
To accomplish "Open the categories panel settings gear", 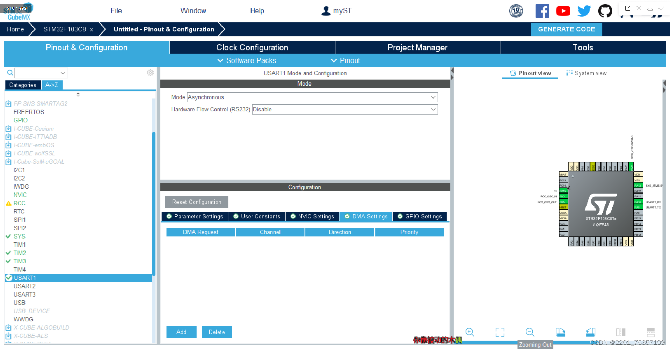I will [x=150, y=73].
